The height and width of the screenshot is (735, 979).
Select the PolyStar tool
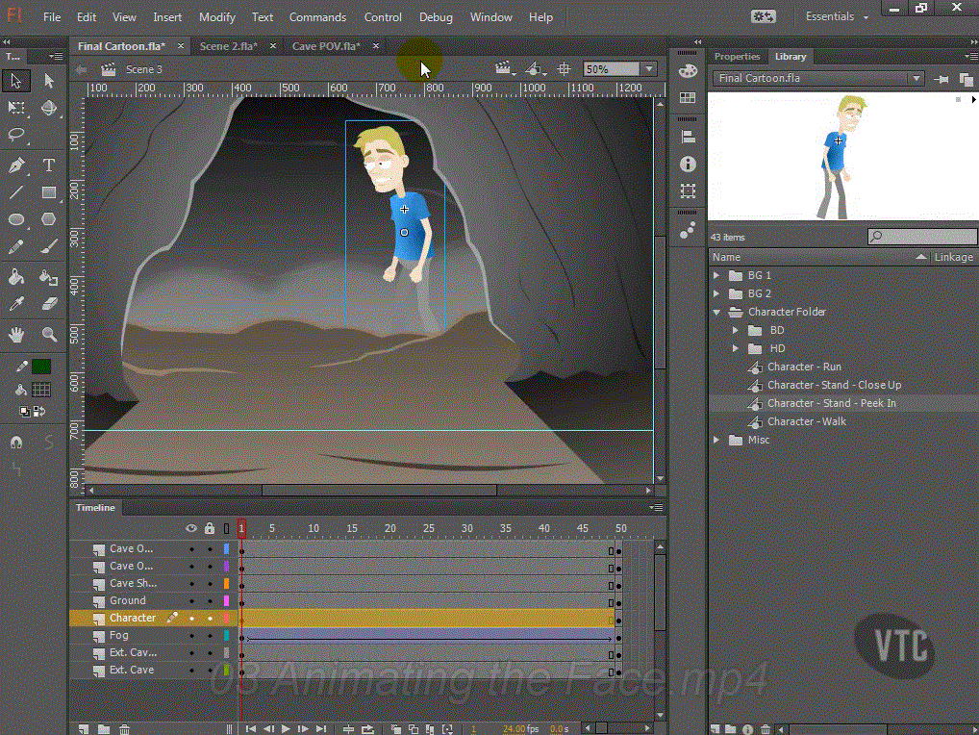(x=49, y=219)
